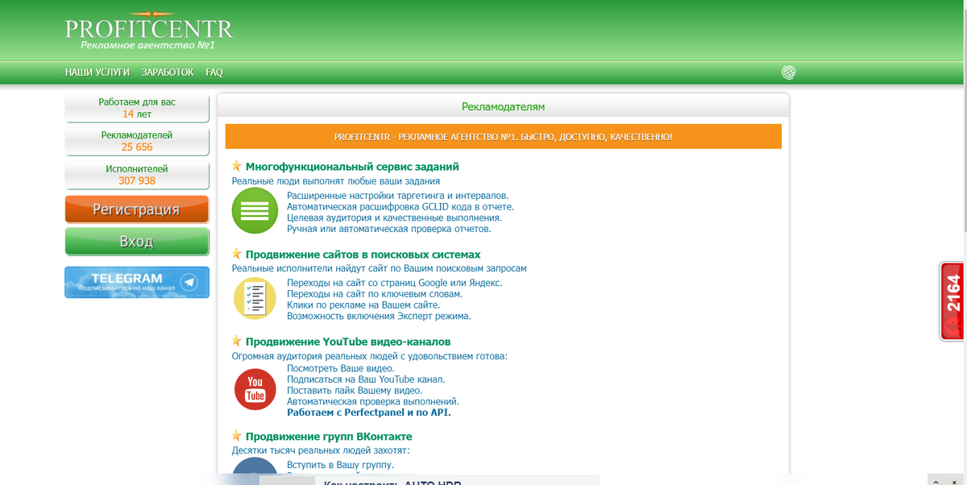Click text Переходы на сайт со страниц Google или Яндекс.
The height and width of the screenshot is (485, 967).
(x=395, y=283)
